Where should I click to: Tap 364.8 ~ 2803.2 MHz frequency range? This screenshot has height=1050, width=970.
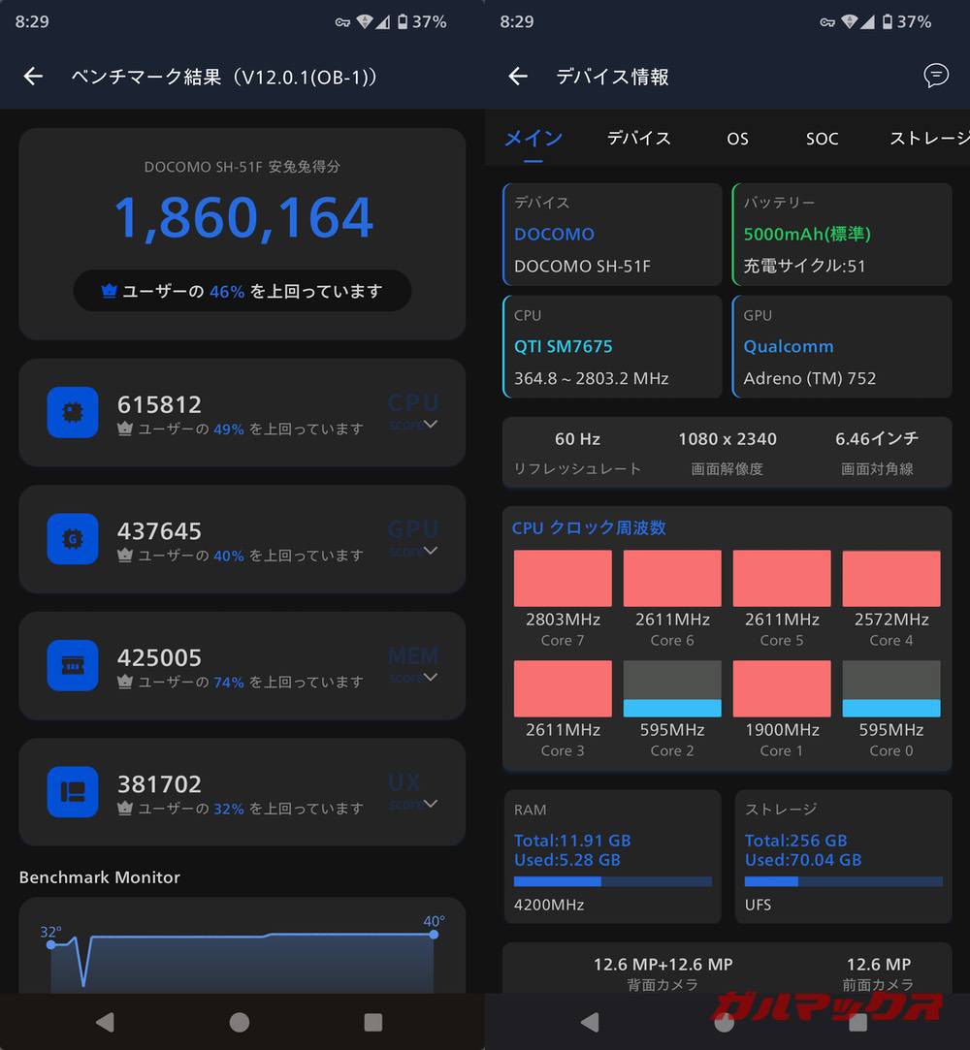coord(591,378)
